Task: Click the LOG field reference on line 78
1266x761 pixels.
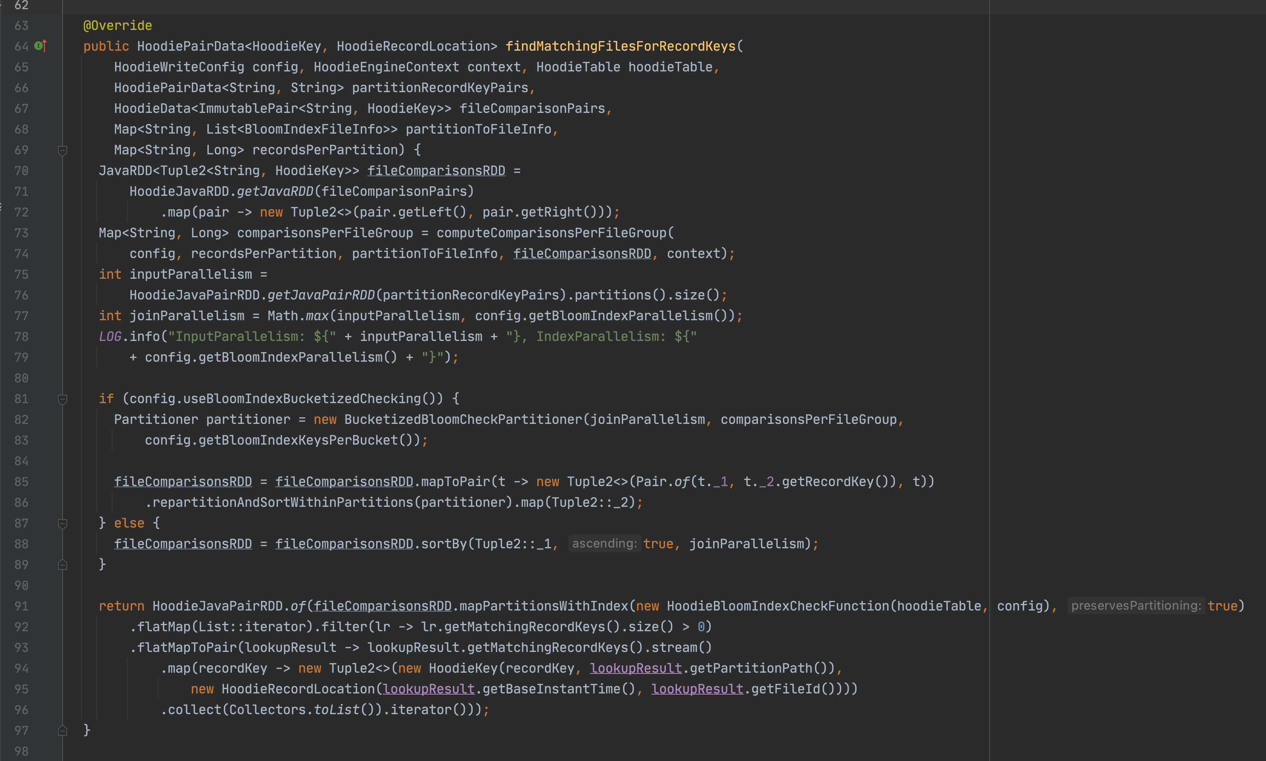Action: (x=110, y=336)
